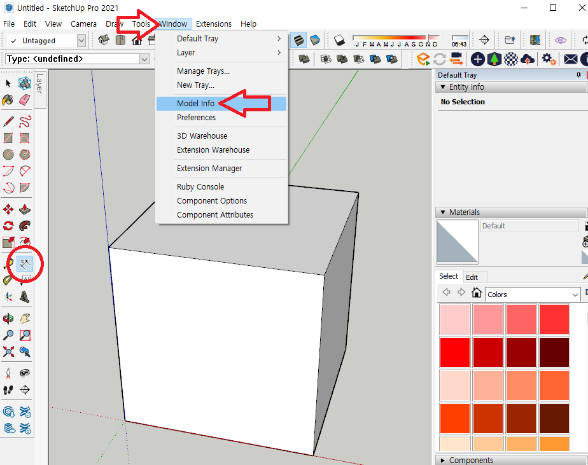Image resolution: width=588 pixels, height=465 pixels.
Task: Pick the bright red color swatch
Action: pyautogui.click(x=455, y=352)
